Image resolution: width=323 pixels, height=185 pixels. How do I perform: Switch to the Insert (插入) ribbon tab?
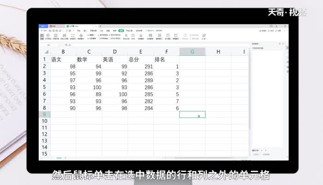[85, 31]
